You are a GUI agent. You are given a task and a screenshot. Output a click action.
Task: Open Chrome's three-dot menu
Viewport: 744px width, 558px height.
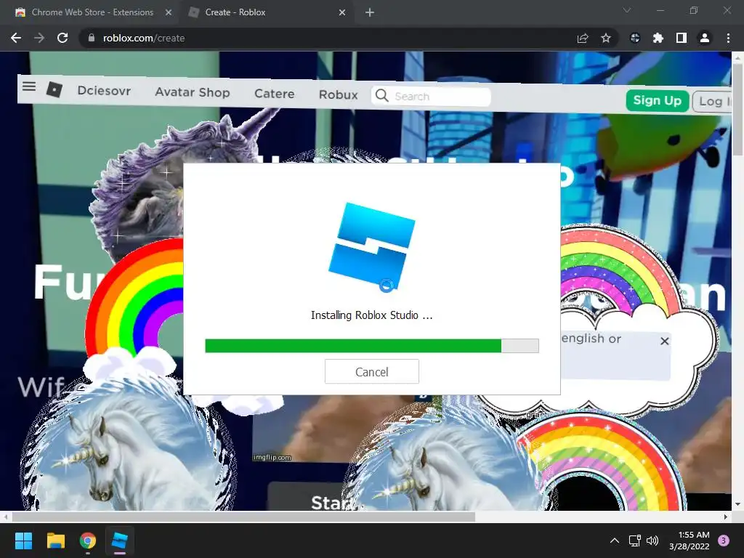728,38
